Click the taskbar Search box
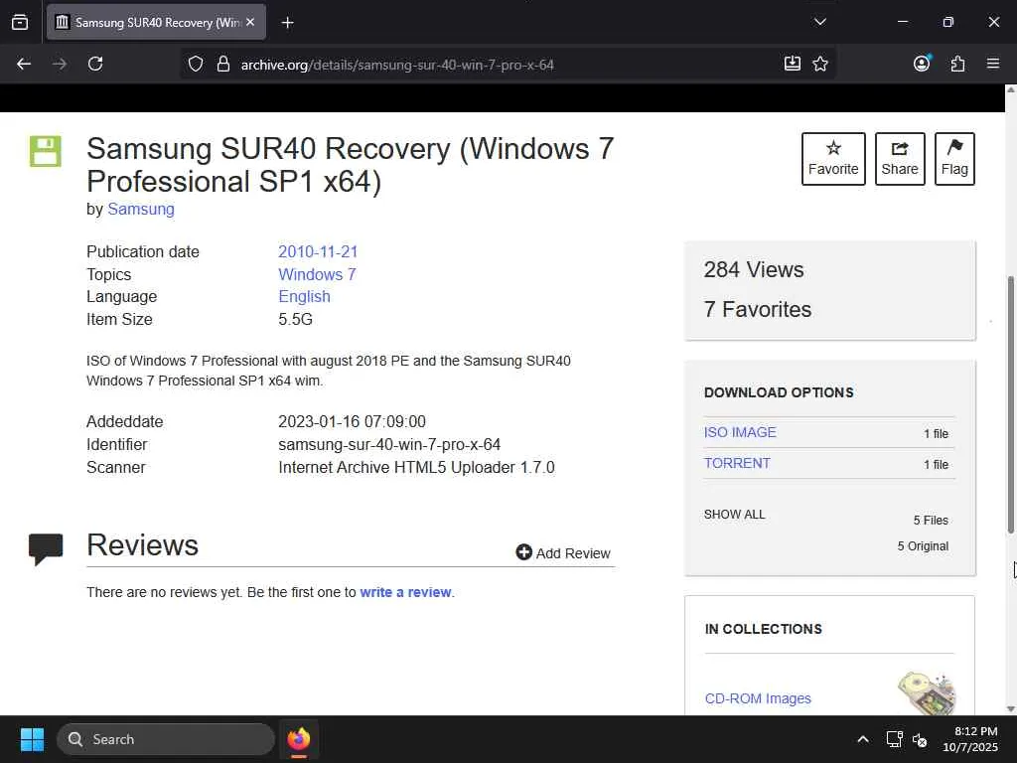This screenshot has height=763, width=1017. [166, 739]
